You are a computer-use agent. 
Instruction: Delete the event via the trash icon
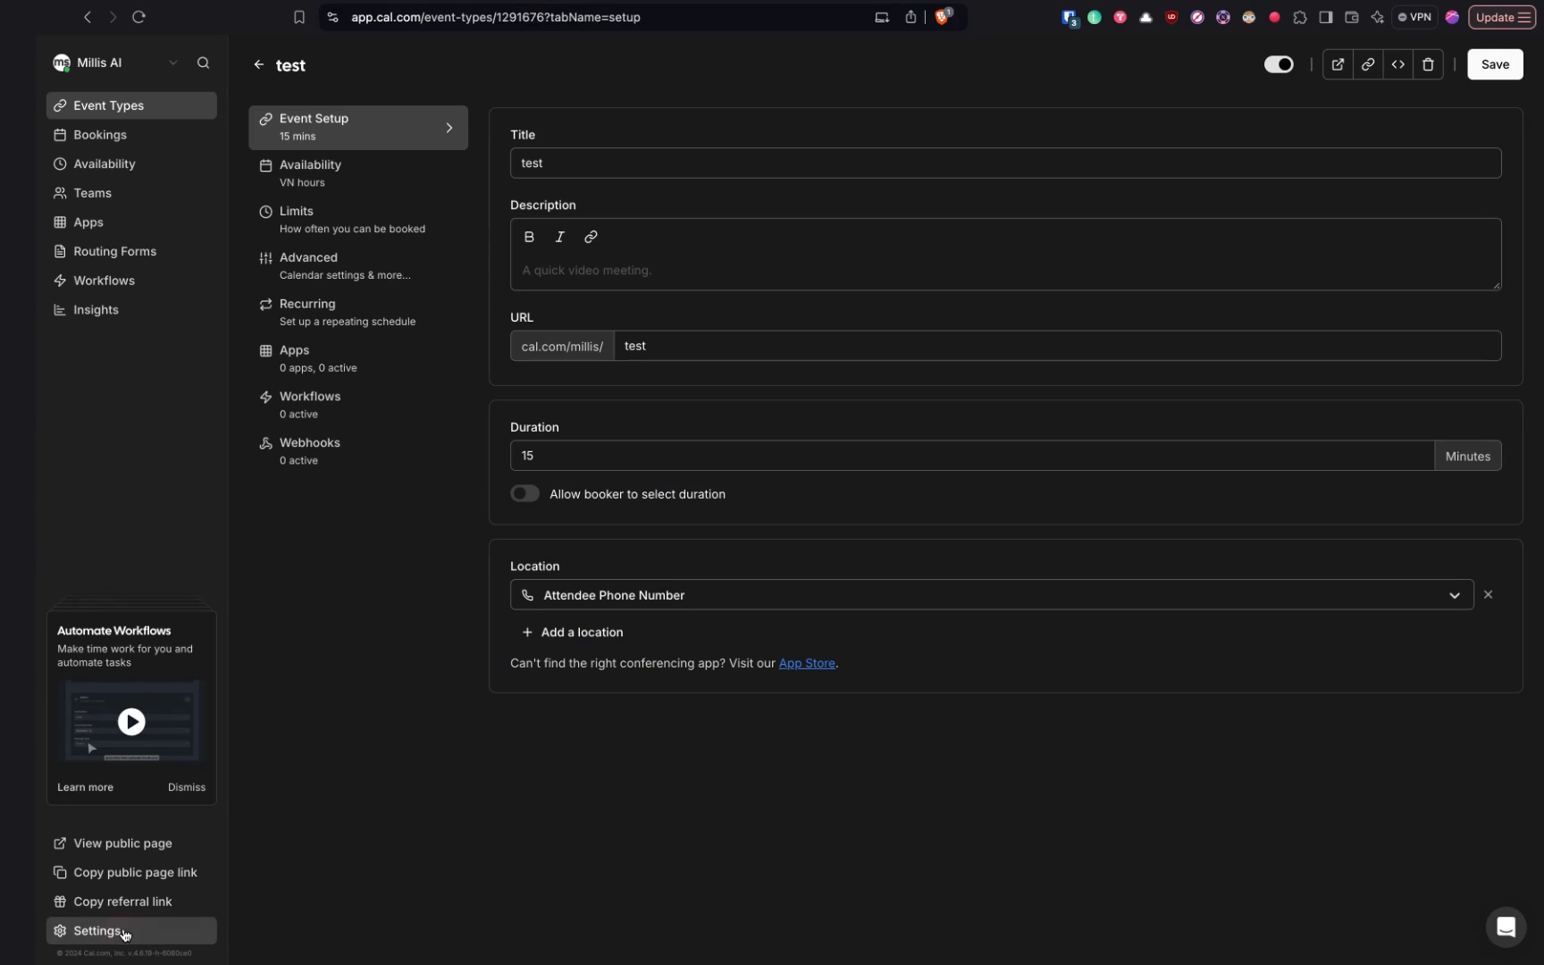[x=1428, y=63]
